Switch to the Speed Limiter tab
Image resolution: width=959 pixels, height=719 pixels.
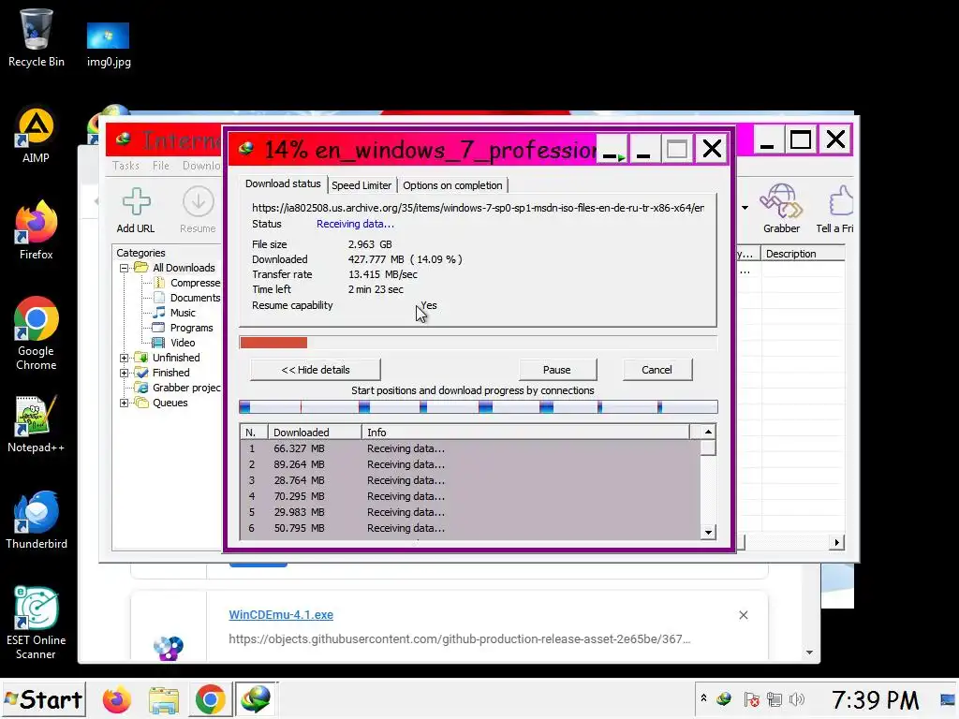(361, 185)
